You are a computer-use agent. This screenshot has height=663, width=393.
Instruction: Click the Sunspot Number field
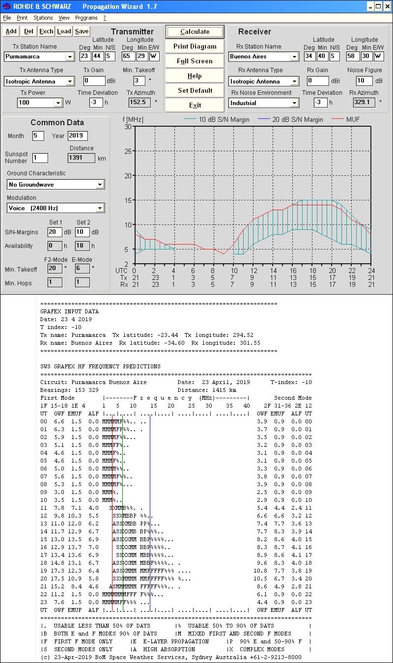tap(40, 158)
